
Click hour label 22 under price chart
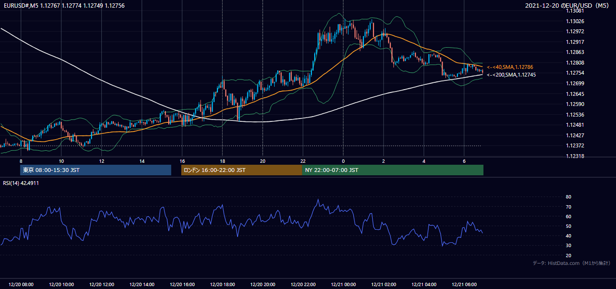point(303,161)
